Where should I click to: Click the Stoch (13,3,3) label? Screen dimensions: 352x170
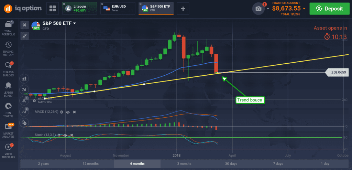click(x=45, y=135)
